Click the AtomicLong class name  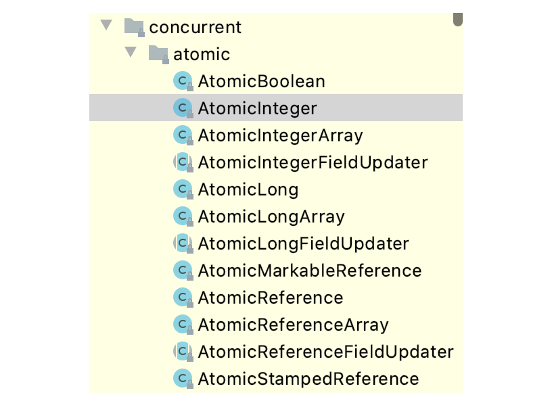[248, 189]
